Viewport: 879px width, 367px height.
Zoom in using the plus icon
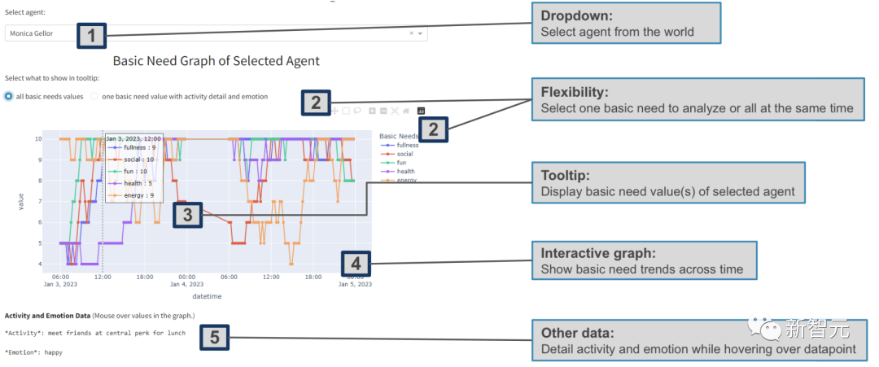(372, 111)
